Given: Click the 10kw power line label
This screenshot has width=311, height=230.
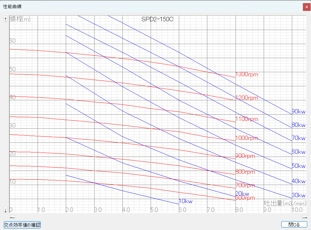Looking at the screenshot, I should pyautogui.click(x=186, y=201).
